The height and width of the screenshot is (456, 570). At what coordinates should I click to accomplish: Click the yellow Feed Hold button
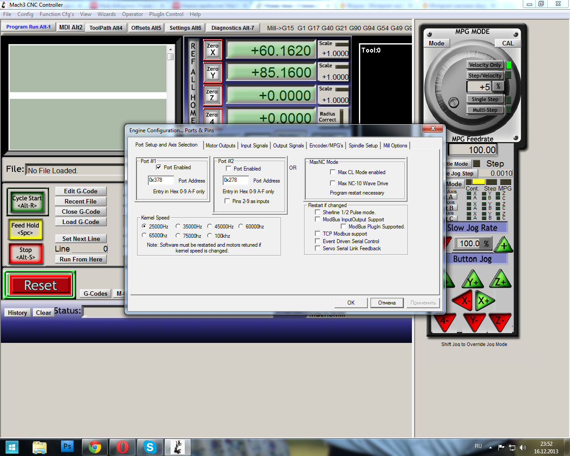[25, 229]
